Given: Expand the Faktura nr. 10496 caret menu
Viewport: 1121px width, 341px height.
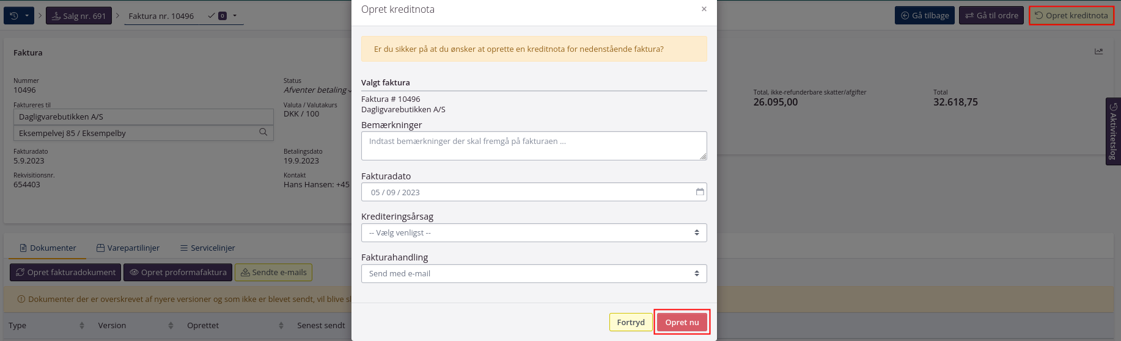Looking at the screenshot, I should pyautogui.click(x=235, y=16).
